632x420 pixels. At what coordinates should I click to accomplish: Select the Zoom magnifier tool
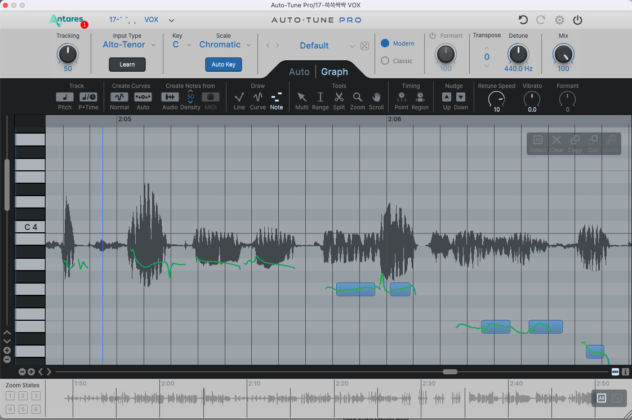tap(358, 97)
